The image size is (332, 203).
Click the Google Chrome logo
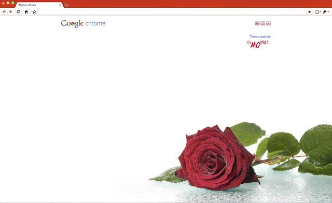[x=83, y=24]
